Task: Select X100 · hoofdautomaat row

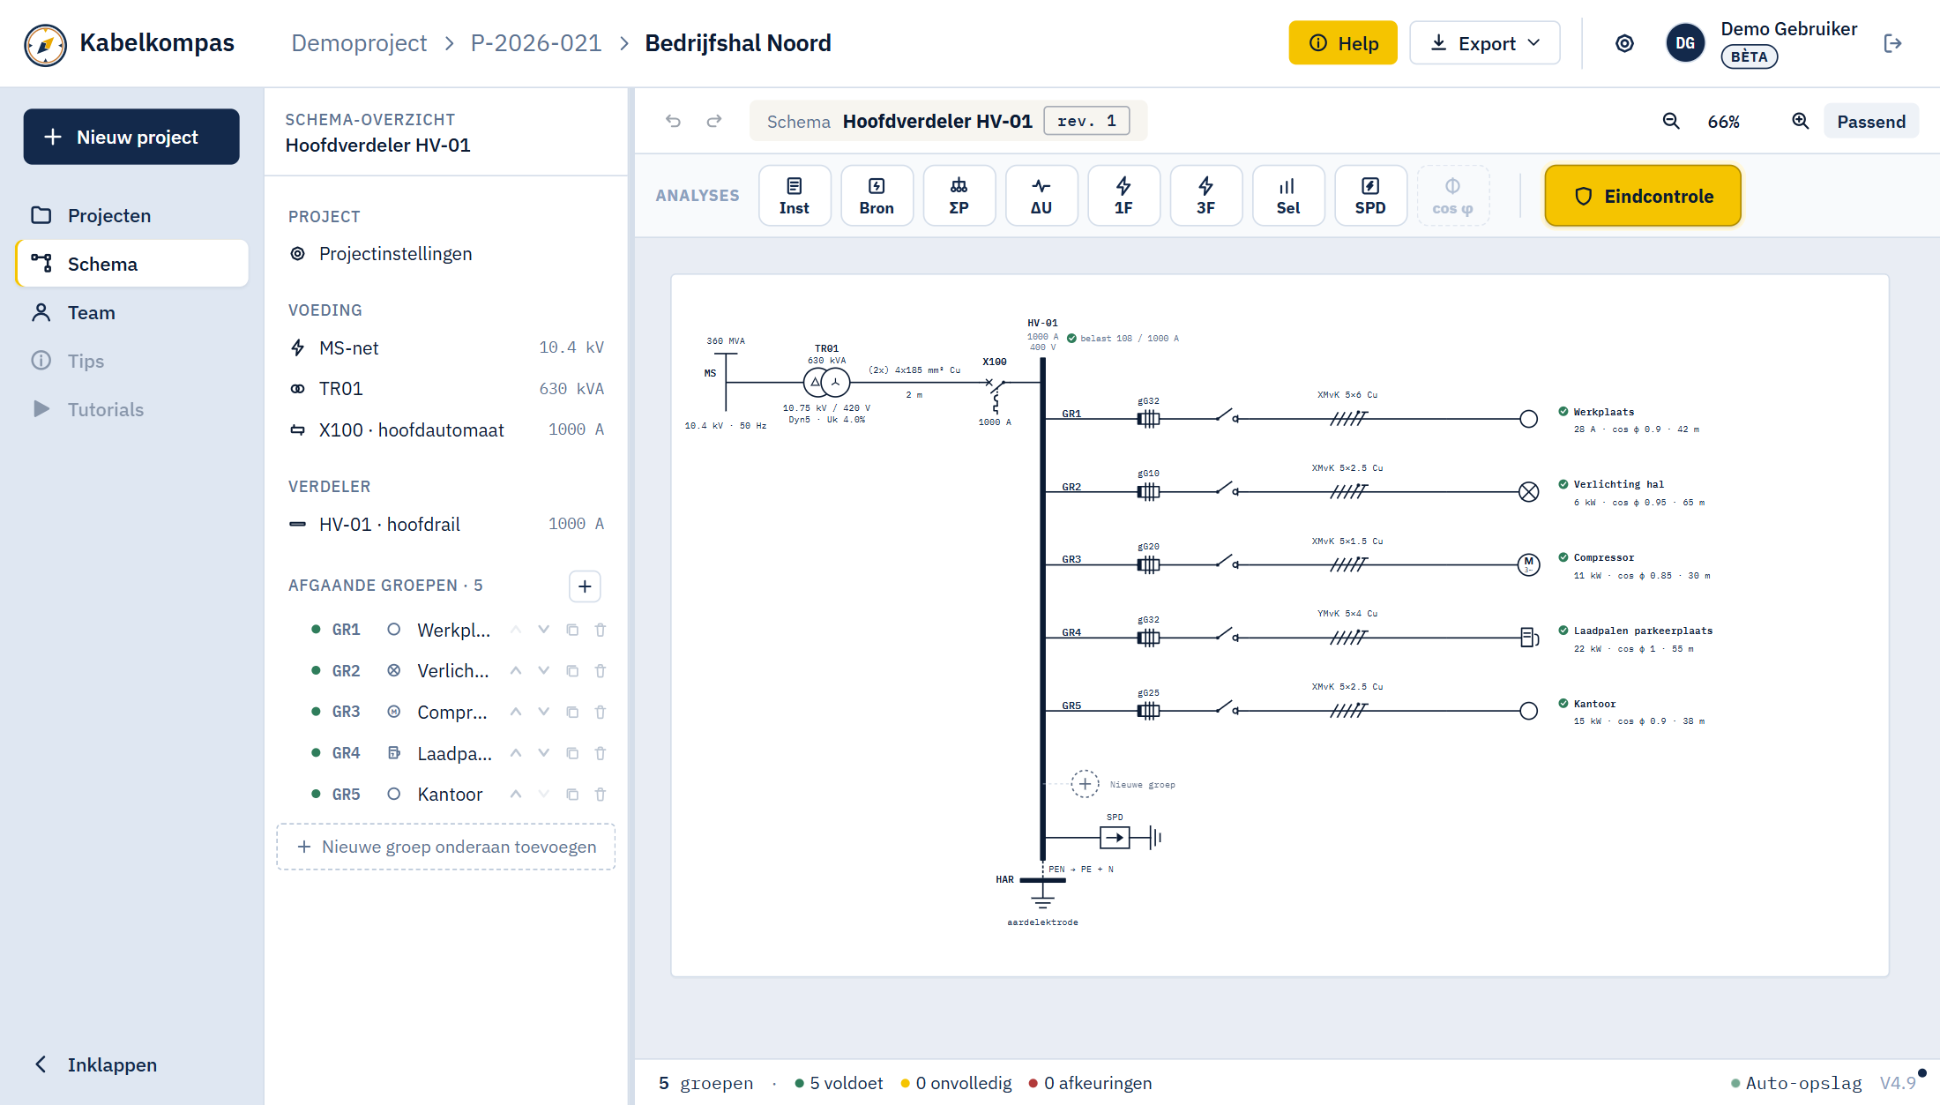Action: 446,430
